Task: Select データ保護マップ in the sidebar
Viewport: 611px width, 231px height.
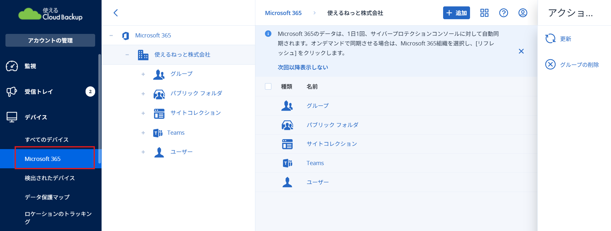Action: (x=47, y=197)
